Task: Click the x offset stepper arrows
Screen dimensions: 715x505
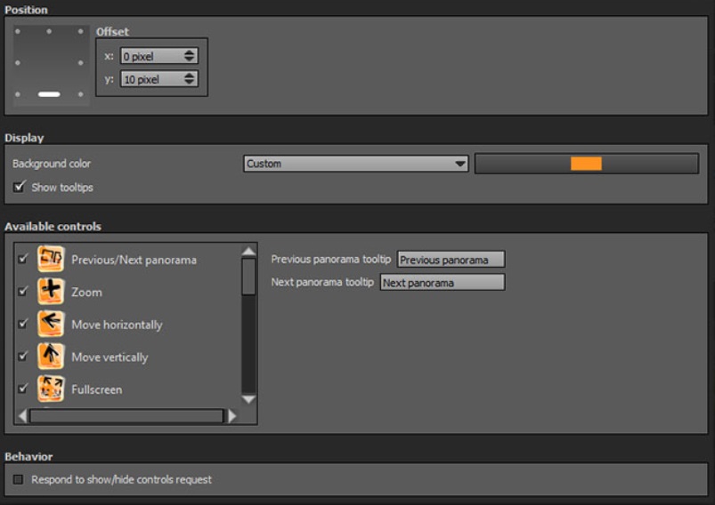Action: pos(190,56)
